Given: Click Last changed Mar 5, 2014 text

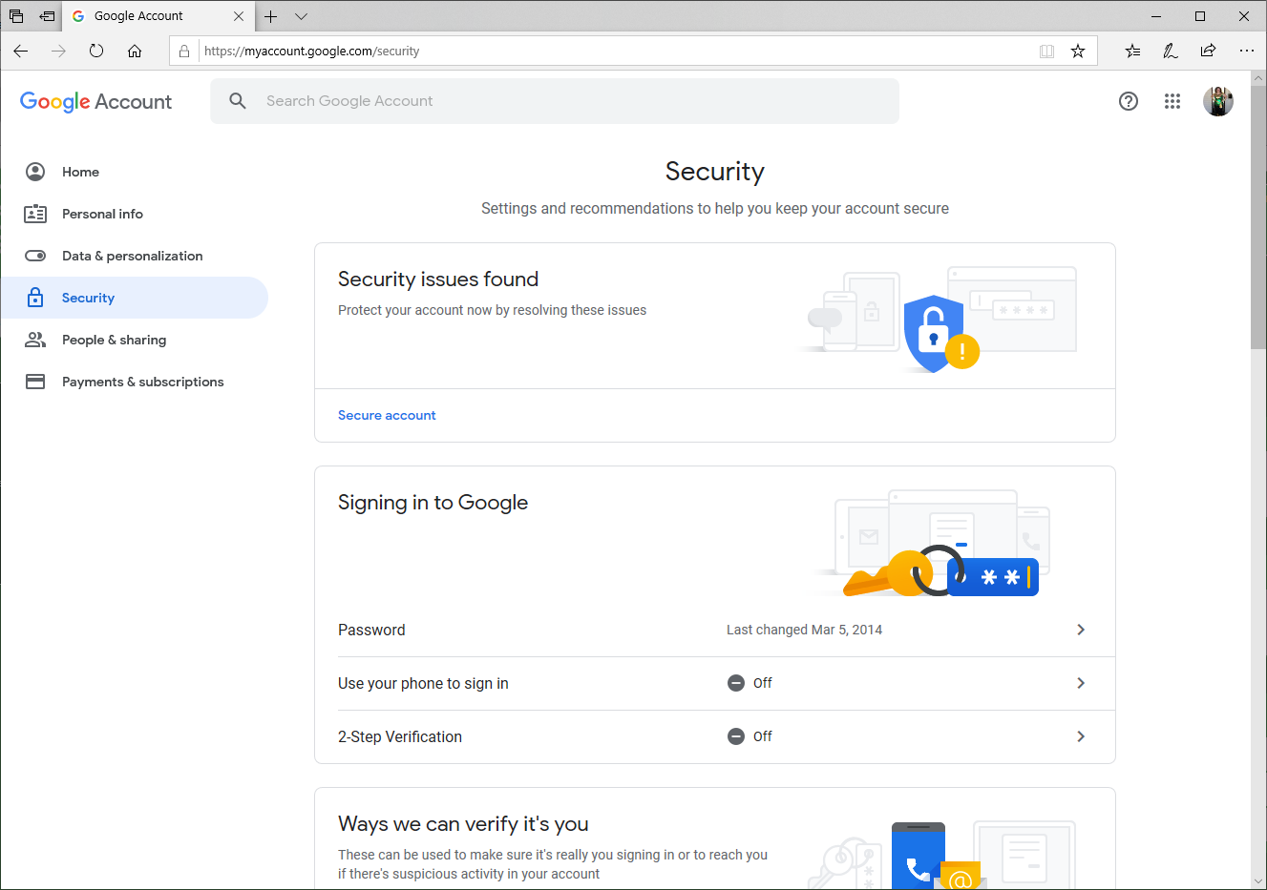Looking at the screenshot, I should 804,630.
